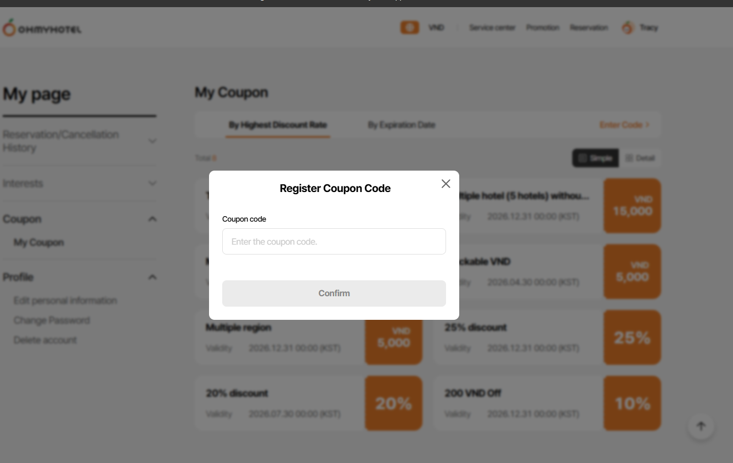Open the Enter Code link
Image resolution: width=733 pixels, height=463 pixels.
(x=624, y=125)
